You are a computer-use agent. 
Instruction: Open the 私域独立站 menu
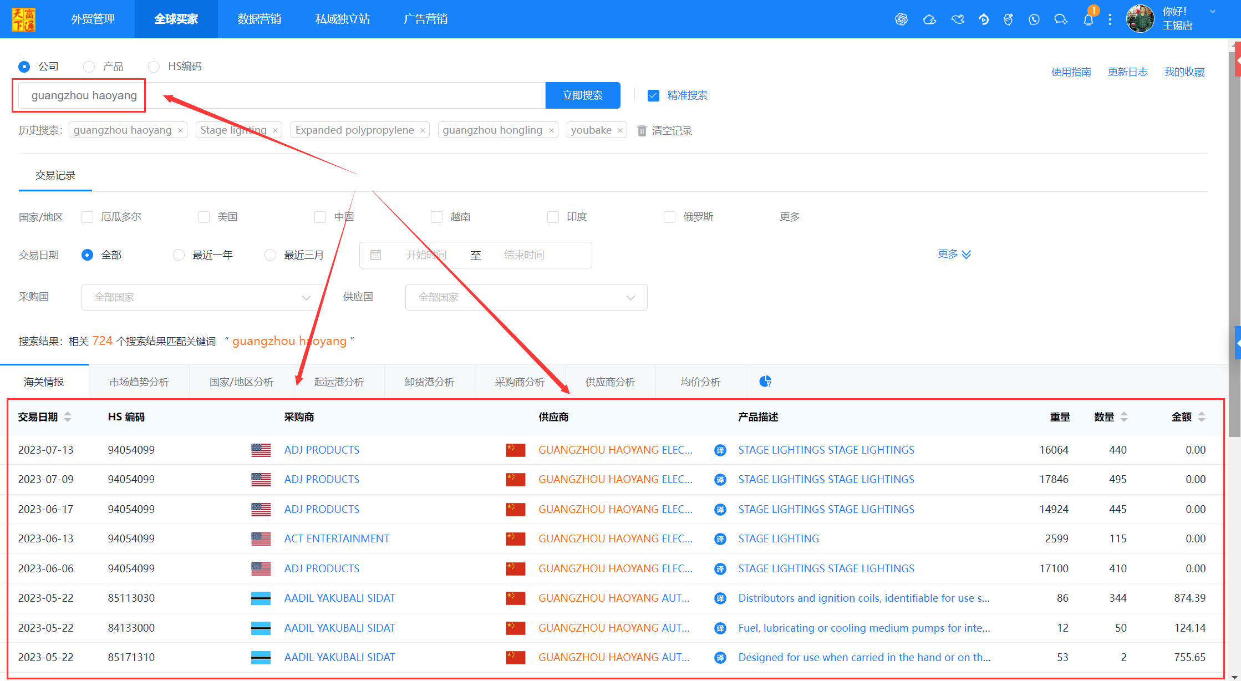[x=343, y=19]
